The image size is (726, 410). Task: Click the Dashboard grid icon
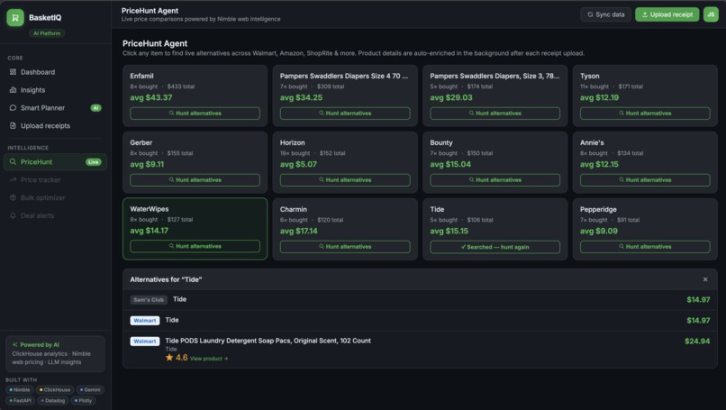click(13, 72)
